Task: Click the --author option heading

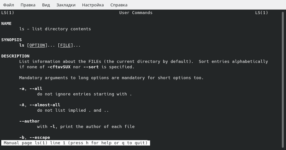Action: [x=29, y=121]
